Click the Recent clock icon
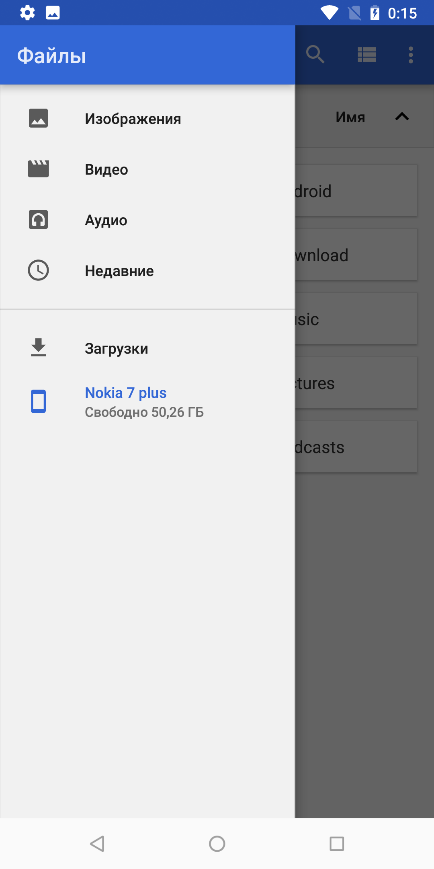The width and height of the screenshot is (434, 869). (38, 270)
